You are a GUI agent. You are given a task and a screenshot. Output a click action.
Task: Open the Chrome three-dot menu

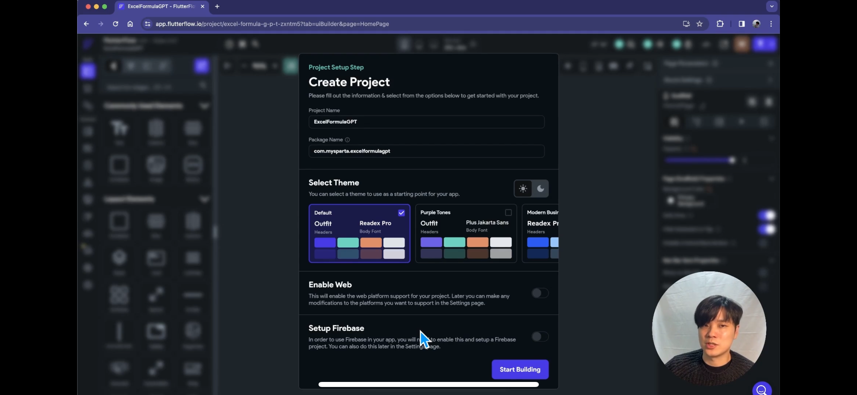pyautogui.click(x=771, y=24)
